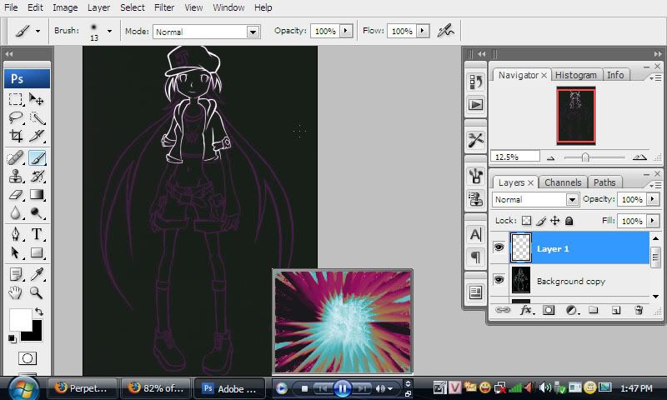Select the Gradient tool
Viewport: 667px width, 400px height.
click(37, 195)
